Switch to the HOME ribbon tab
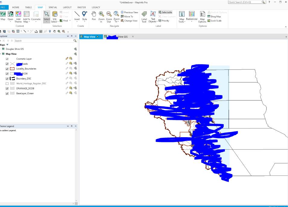The width and height of the screenshot is (288, 207). [x=16, y=7]
